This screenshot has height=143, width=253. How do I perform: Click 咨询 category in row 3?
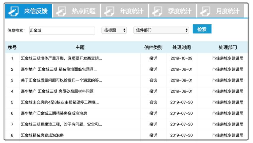click(x=153, y=80)
